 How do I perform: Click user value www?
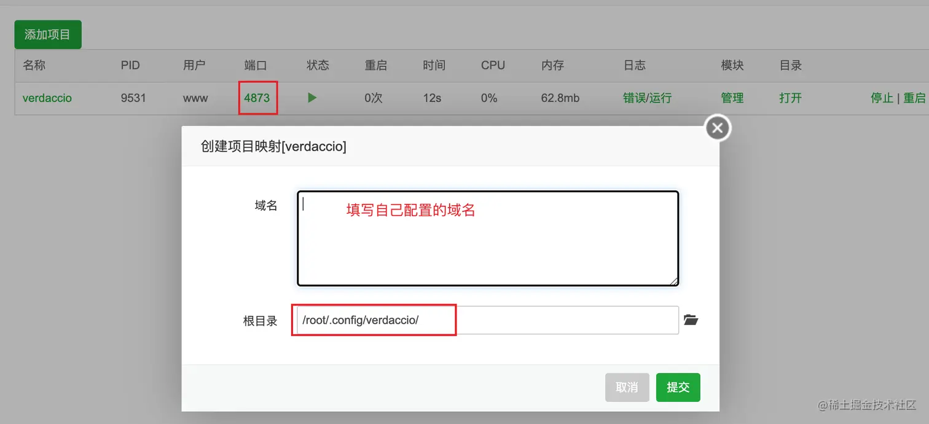(195, 98)
